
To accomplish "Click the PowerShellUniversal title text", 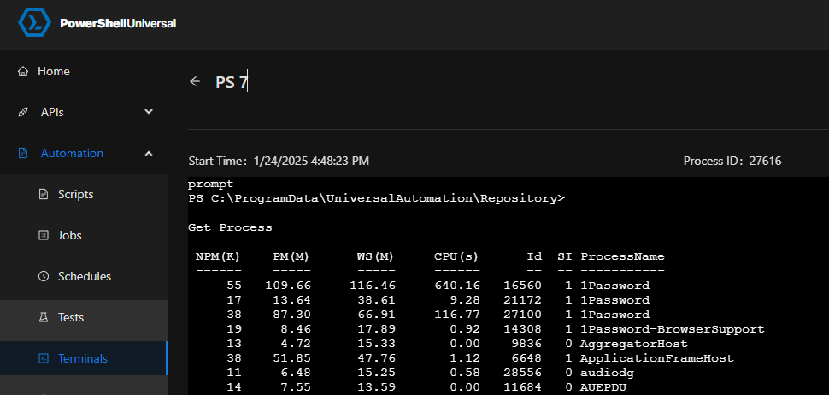I will pos(118,24).
